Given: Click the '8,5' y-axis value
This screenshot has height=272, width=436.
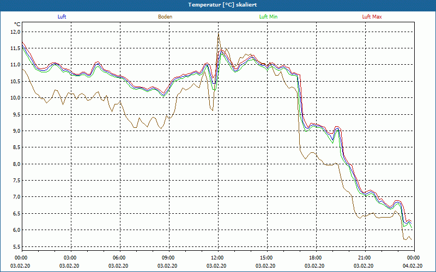Looking at the screenshot, I should (x=17, y=147).
